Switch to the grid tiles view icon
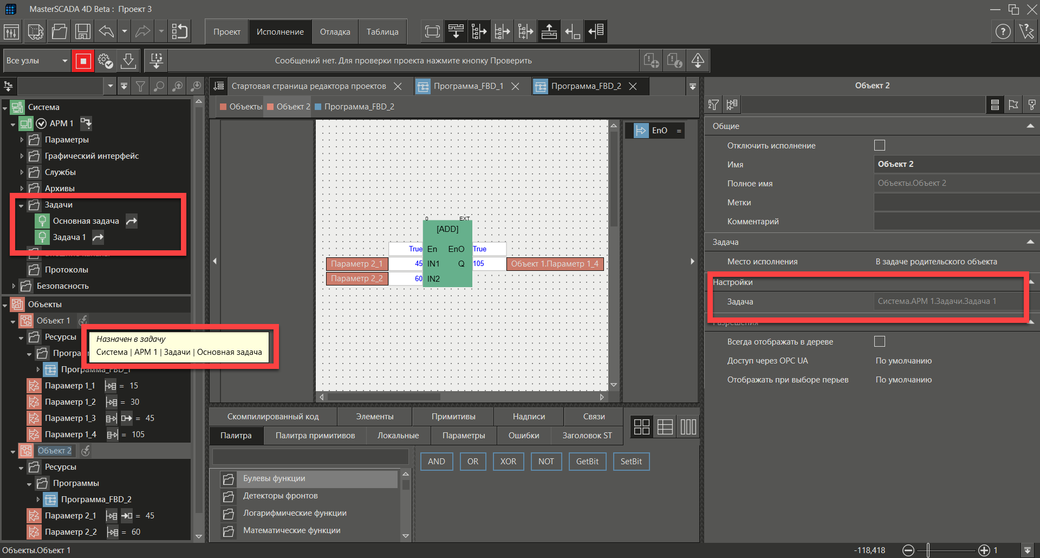The image size is (1040, 558). [641, 427]
